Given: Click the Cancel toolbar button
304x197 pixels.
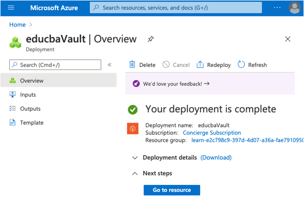Looking at the screenshot, I should [x=176, y=65].
